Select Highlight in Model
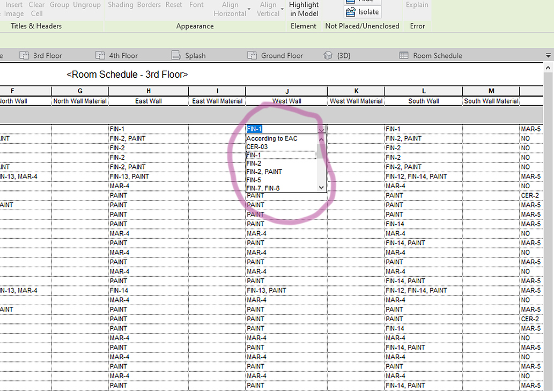Screen dimensions: 554x391 (x=303, y=9)
